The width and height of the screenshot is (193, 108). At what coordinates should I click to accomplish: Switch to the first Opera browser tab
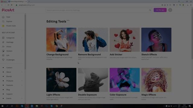click(4, 1)
